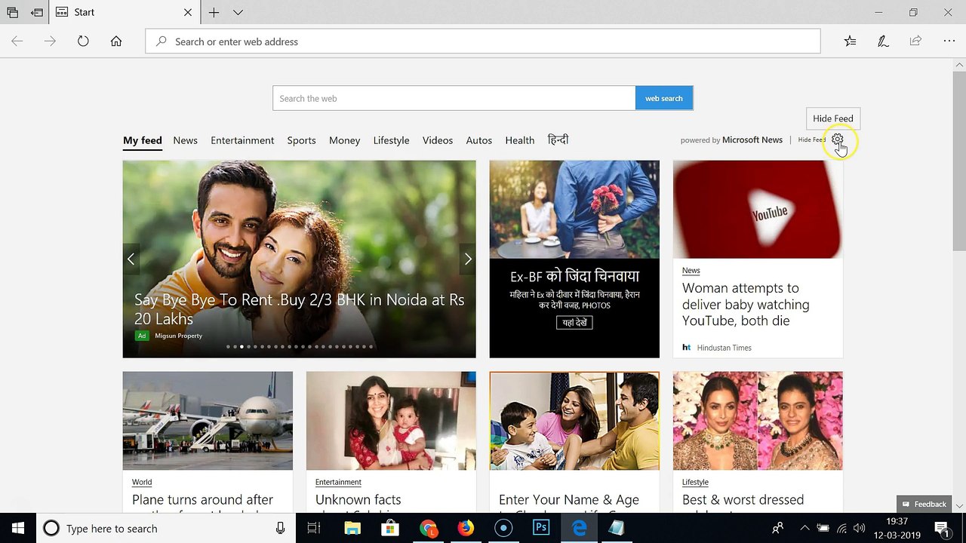
Task: Open Photoshop from the taskbar
Action: 541,528
